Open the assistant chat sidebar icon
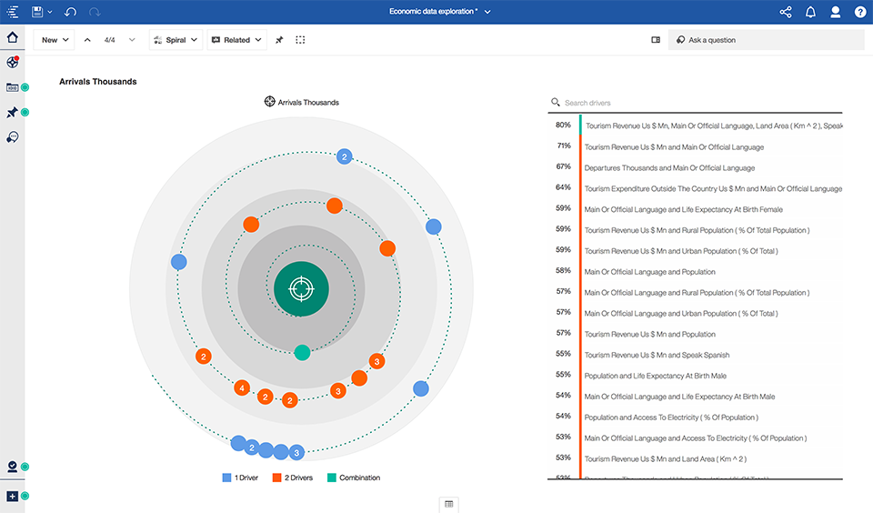The image size is (873, 513). click(12, 137)
